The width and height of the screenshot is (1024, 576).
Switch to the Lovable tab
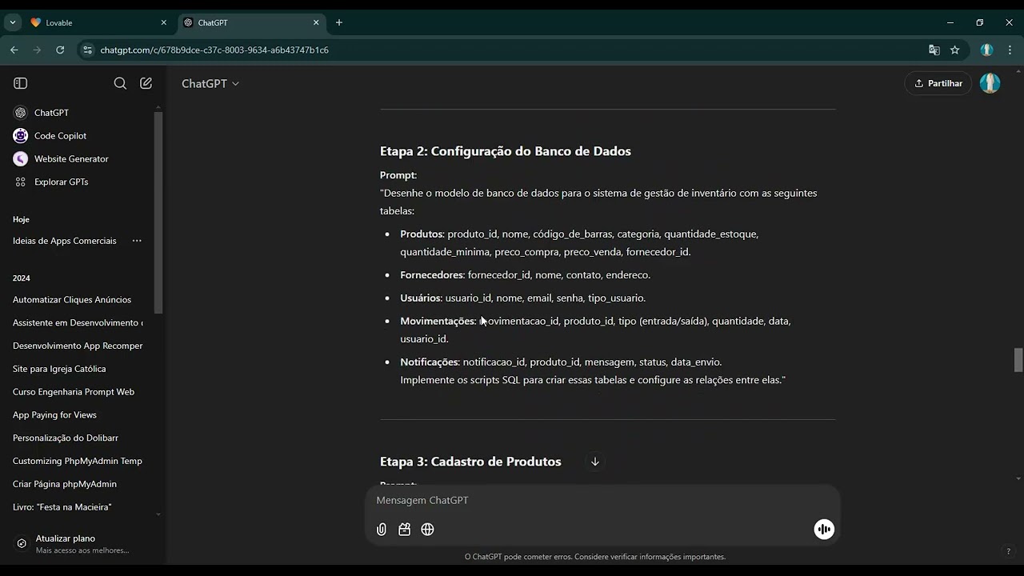96,22
